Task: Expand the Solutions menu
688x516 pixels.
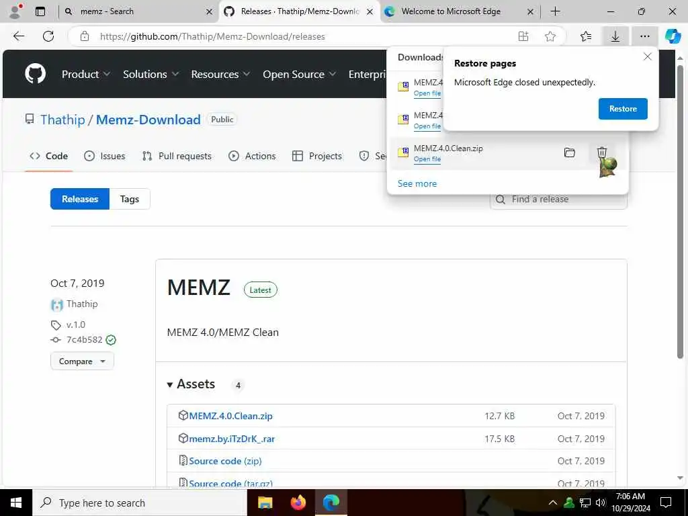Action: (150, 74)
